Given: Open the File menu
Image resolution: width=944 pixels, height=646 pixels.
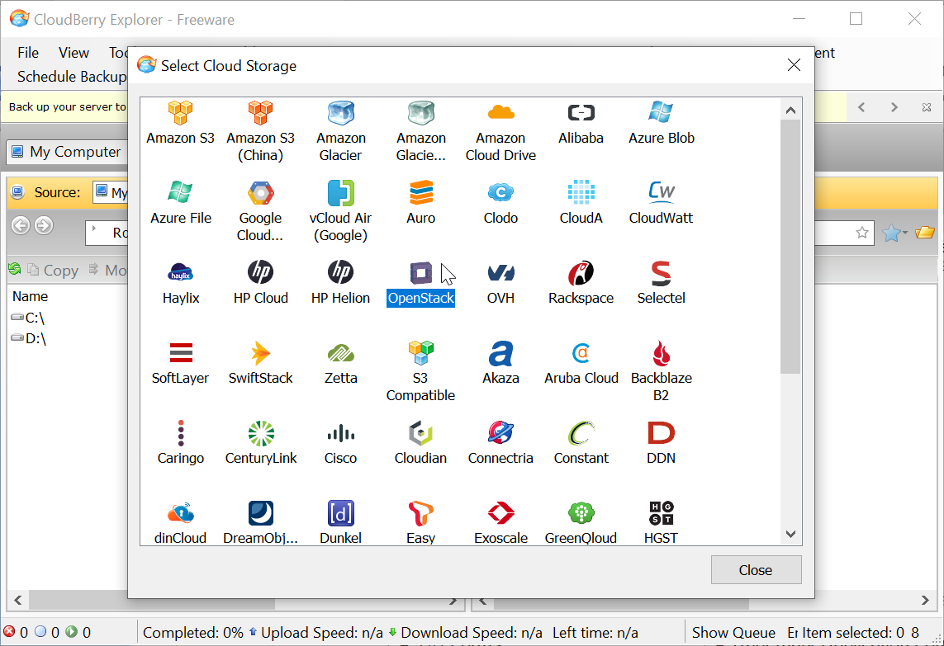Looking at the screenshot, I should coord(28,53).
